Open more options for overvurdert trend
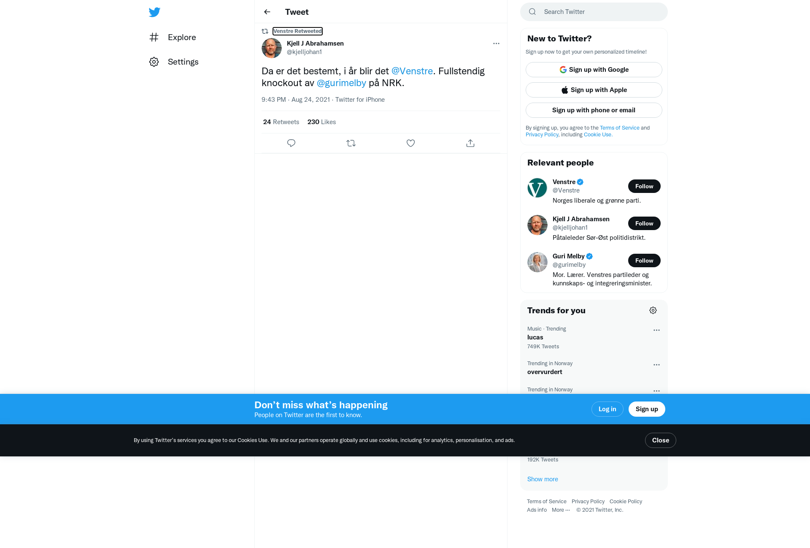This screenshot has height=548, width=810. coord(656,365)
